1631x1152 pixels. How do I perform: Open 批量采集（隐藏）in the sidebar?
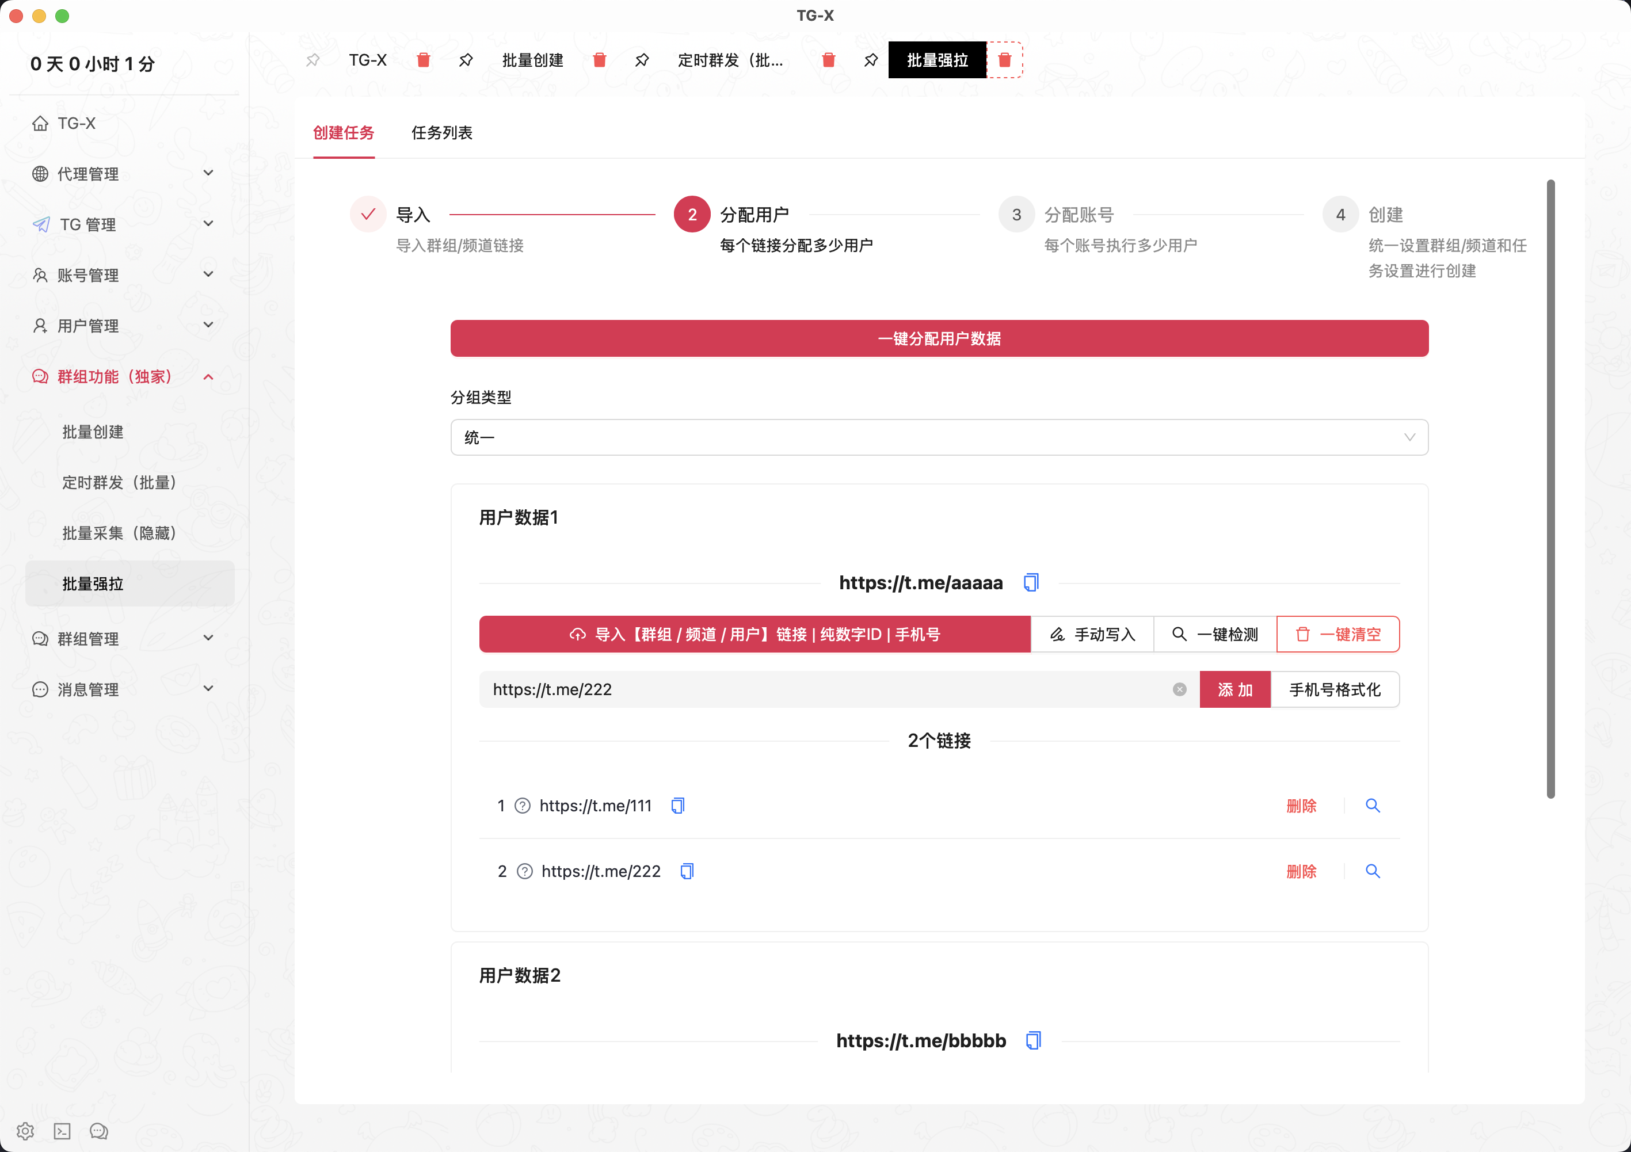coord(130,533)
